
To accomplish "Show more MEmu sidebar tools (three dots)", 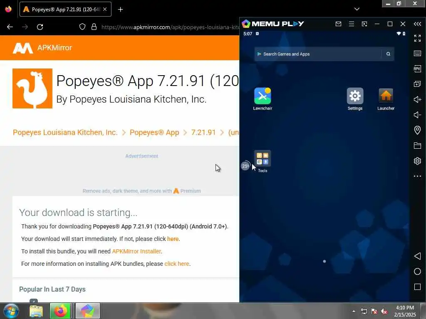I will (x=417, y=176).
